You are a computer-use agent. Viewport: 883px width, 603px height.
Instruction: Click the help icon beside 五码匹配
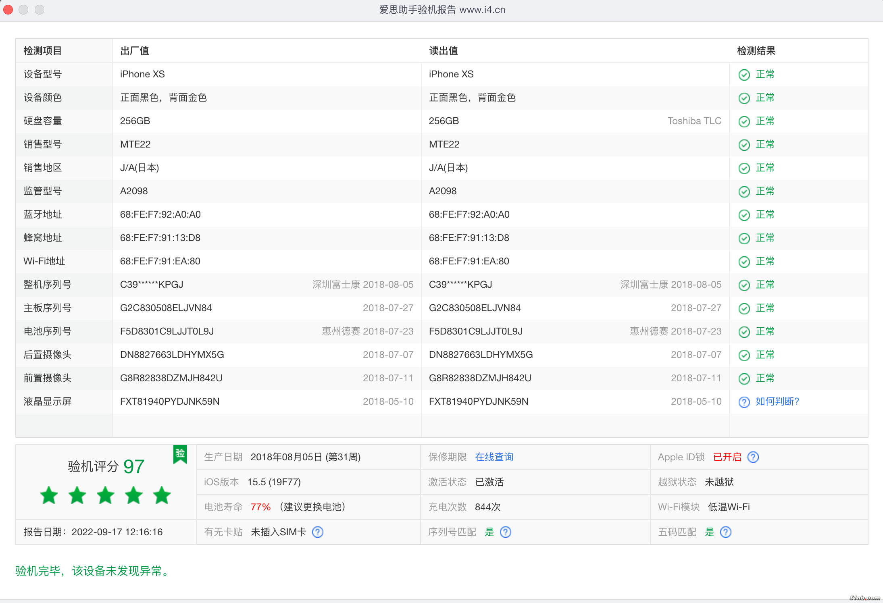tap(725, 532)
